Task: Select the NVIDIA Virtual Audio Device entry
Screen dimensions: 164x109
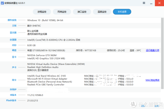Action: coord(56,64)
